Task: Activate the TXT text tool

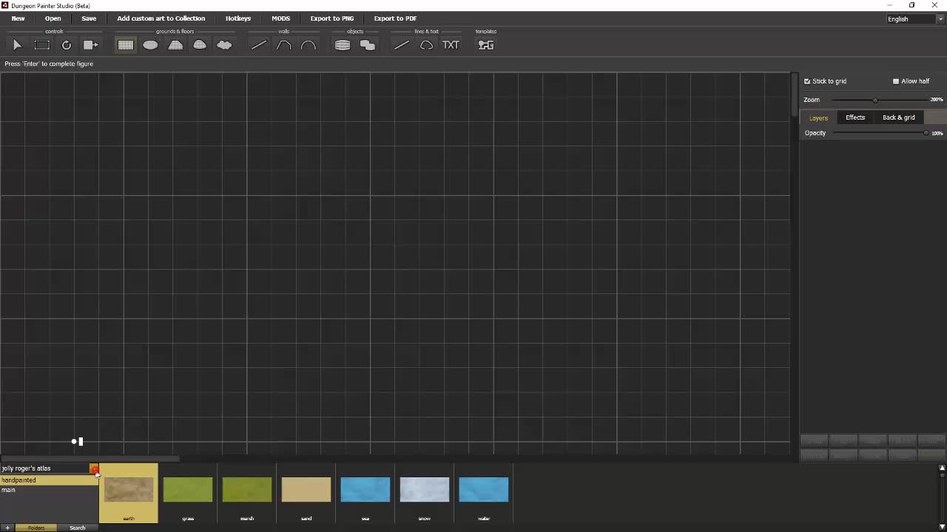Action: (x=451, y=45)
